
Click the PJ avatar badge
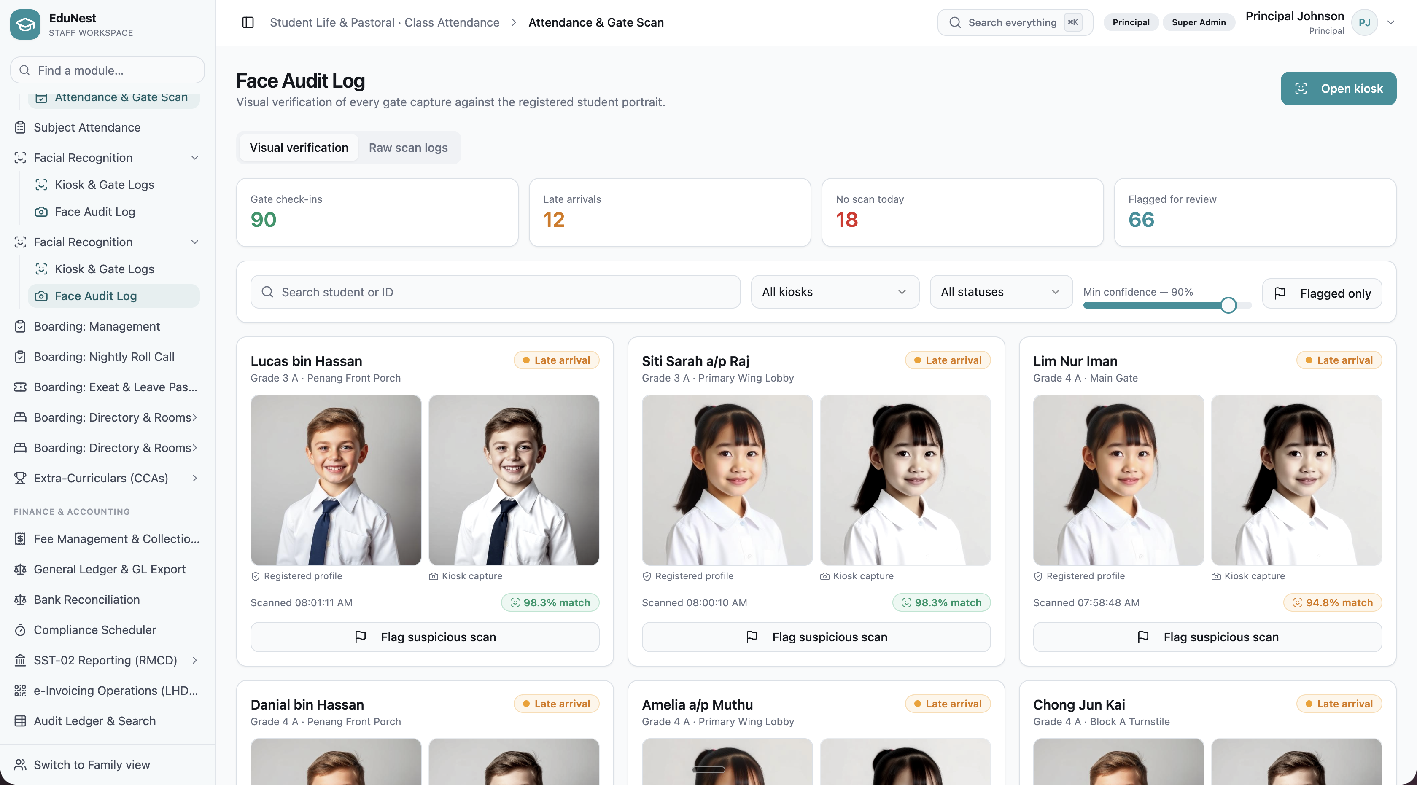click(x=1364, y=22)
